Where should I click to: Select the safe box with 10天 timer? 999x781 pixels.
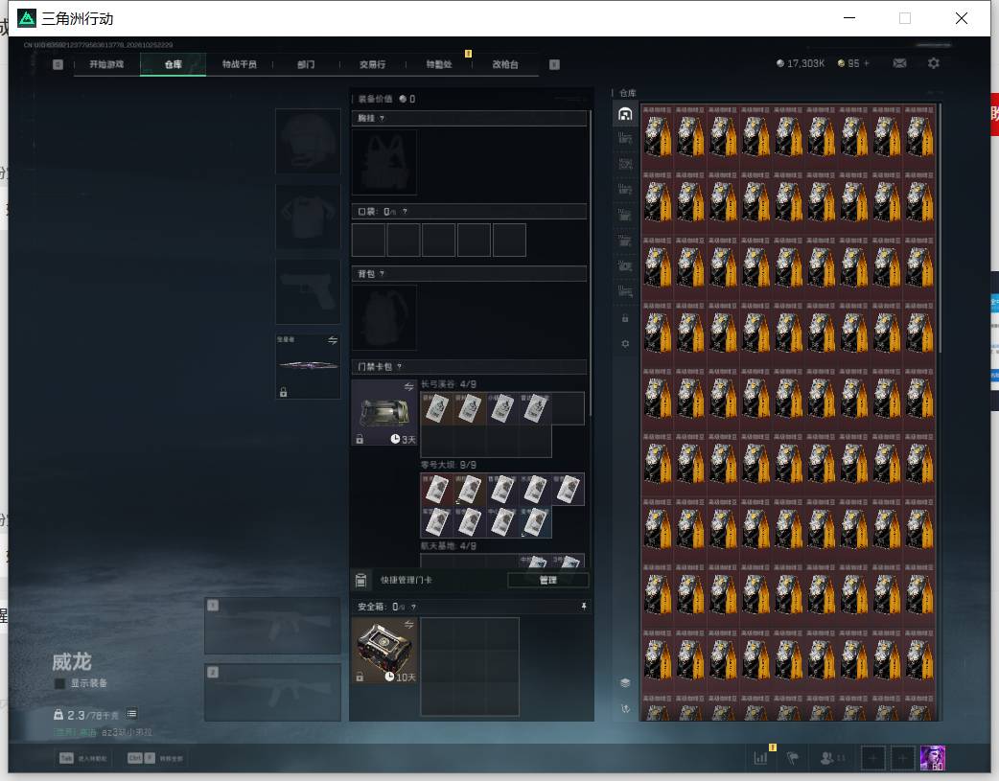[x=384, y=651]
